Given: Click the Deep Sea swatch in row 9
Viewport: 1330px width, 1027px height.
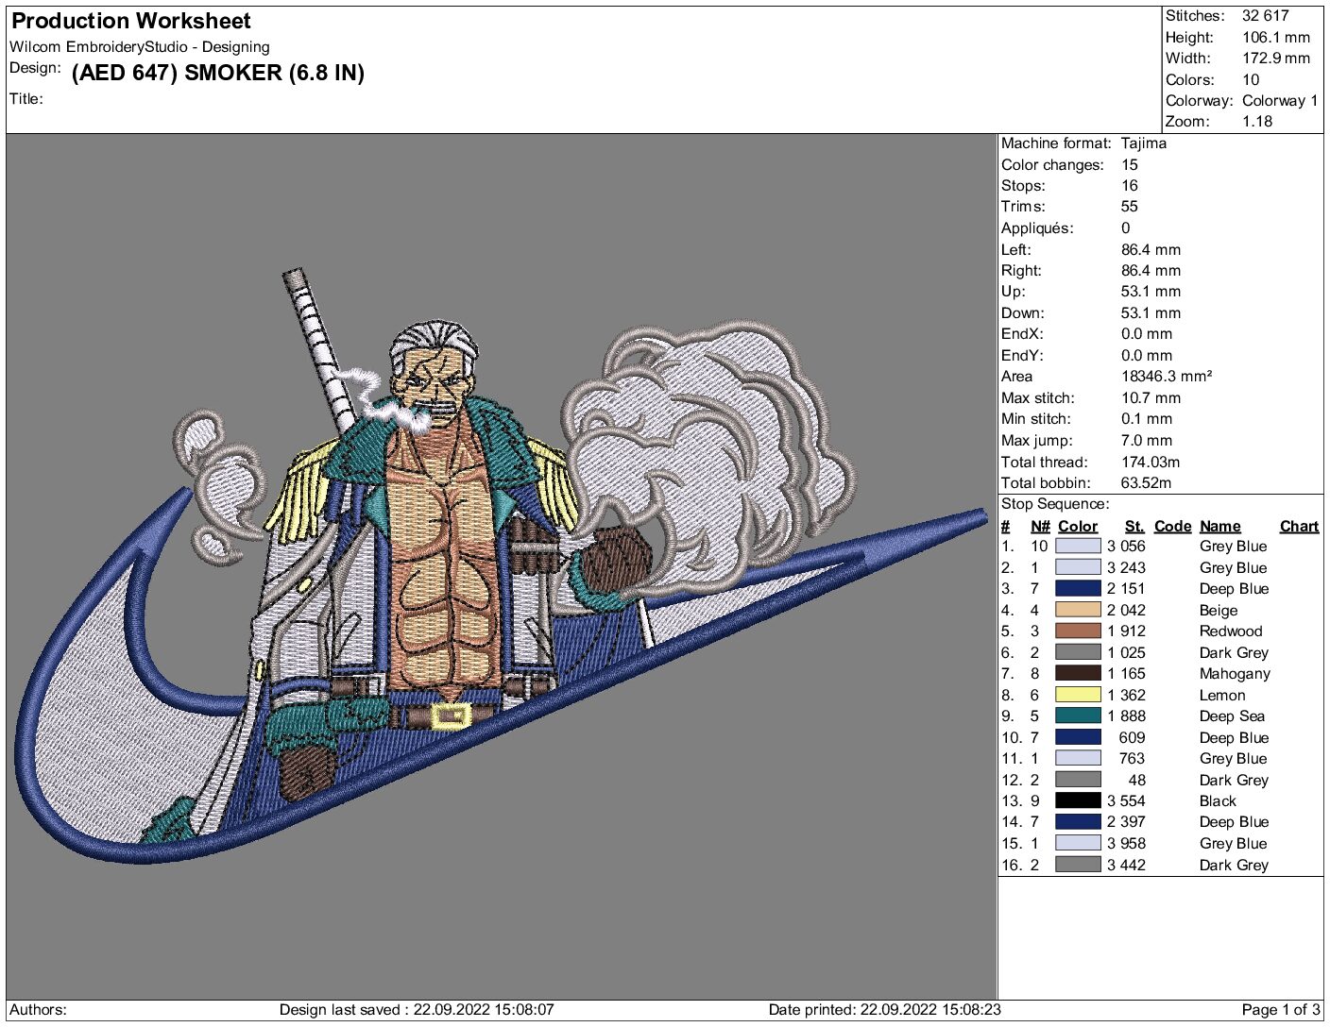Looking at the screenshot, I should (x=1078, y=716).
